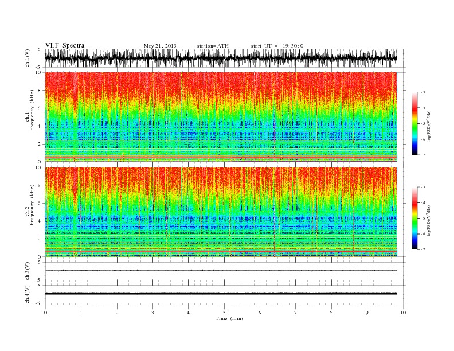The width and height of the screenshot is (454, 351).
Task: Select the thick ch.4 voltage trace
Action: click(x=221, y=294)
